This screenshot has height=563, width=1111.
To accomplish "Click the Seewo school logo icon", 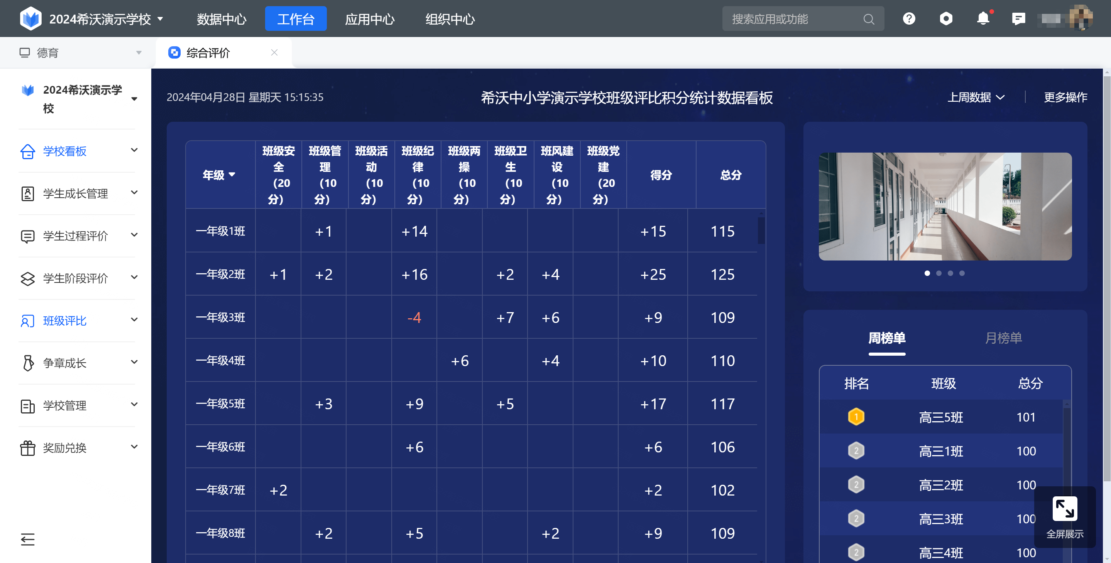I will [x=30, y=18].
